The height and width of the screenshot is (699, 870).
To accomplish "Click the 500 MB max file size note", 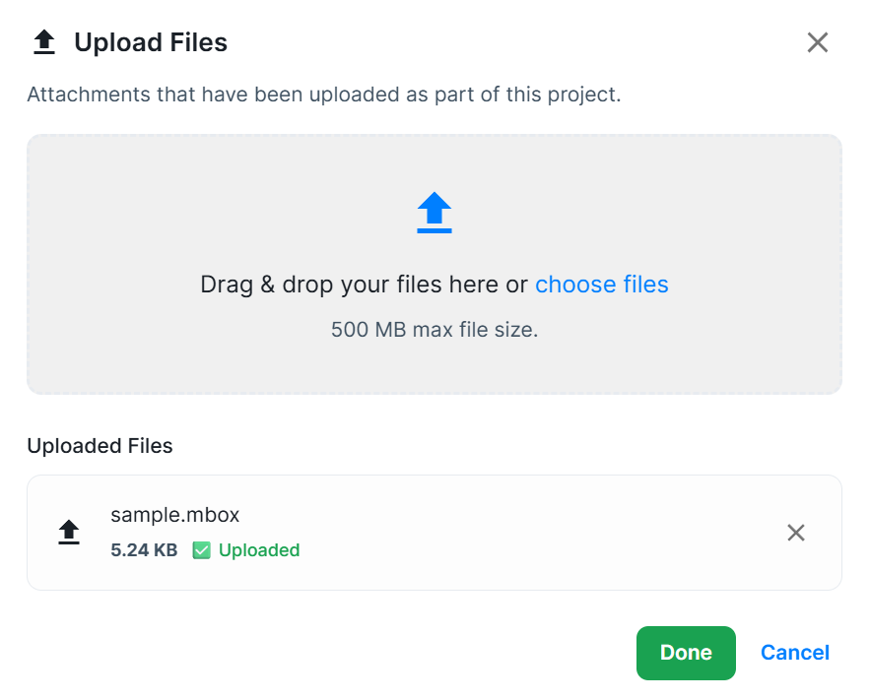I will pyautogui.click(x=435, y=330).
